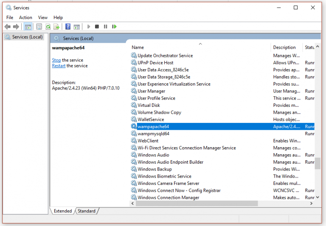Switch to the Standard tab
This screenshot has width=326, height=226.
point(87,211)
